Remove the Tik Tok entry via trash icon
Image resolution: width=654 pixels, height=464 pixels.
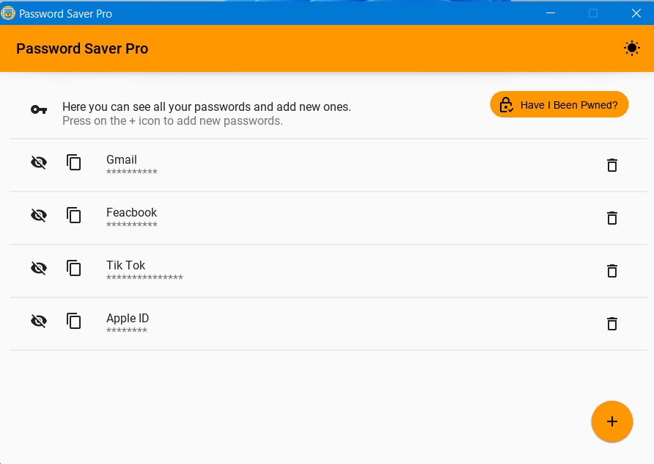[612, 271]
